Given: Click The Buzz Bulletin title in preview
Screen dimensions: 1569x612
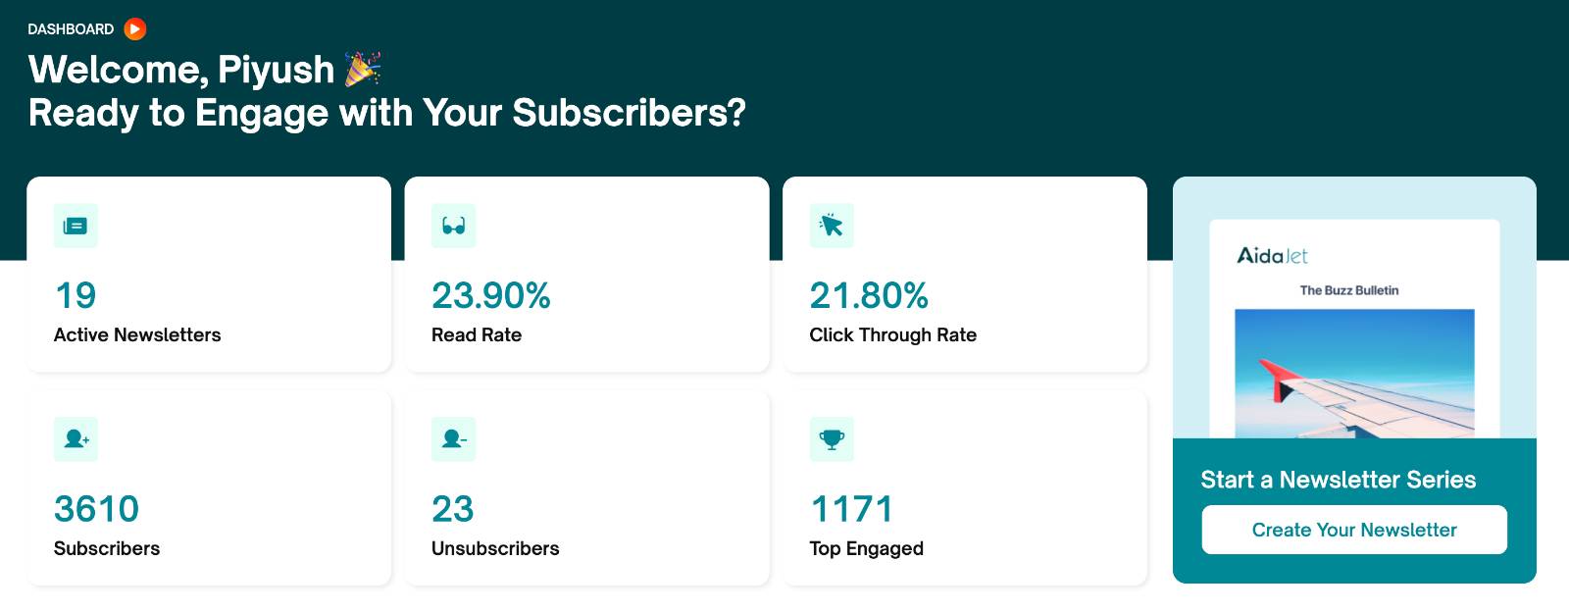Looking at the screenshot, I should click(x=1349, y=289).
